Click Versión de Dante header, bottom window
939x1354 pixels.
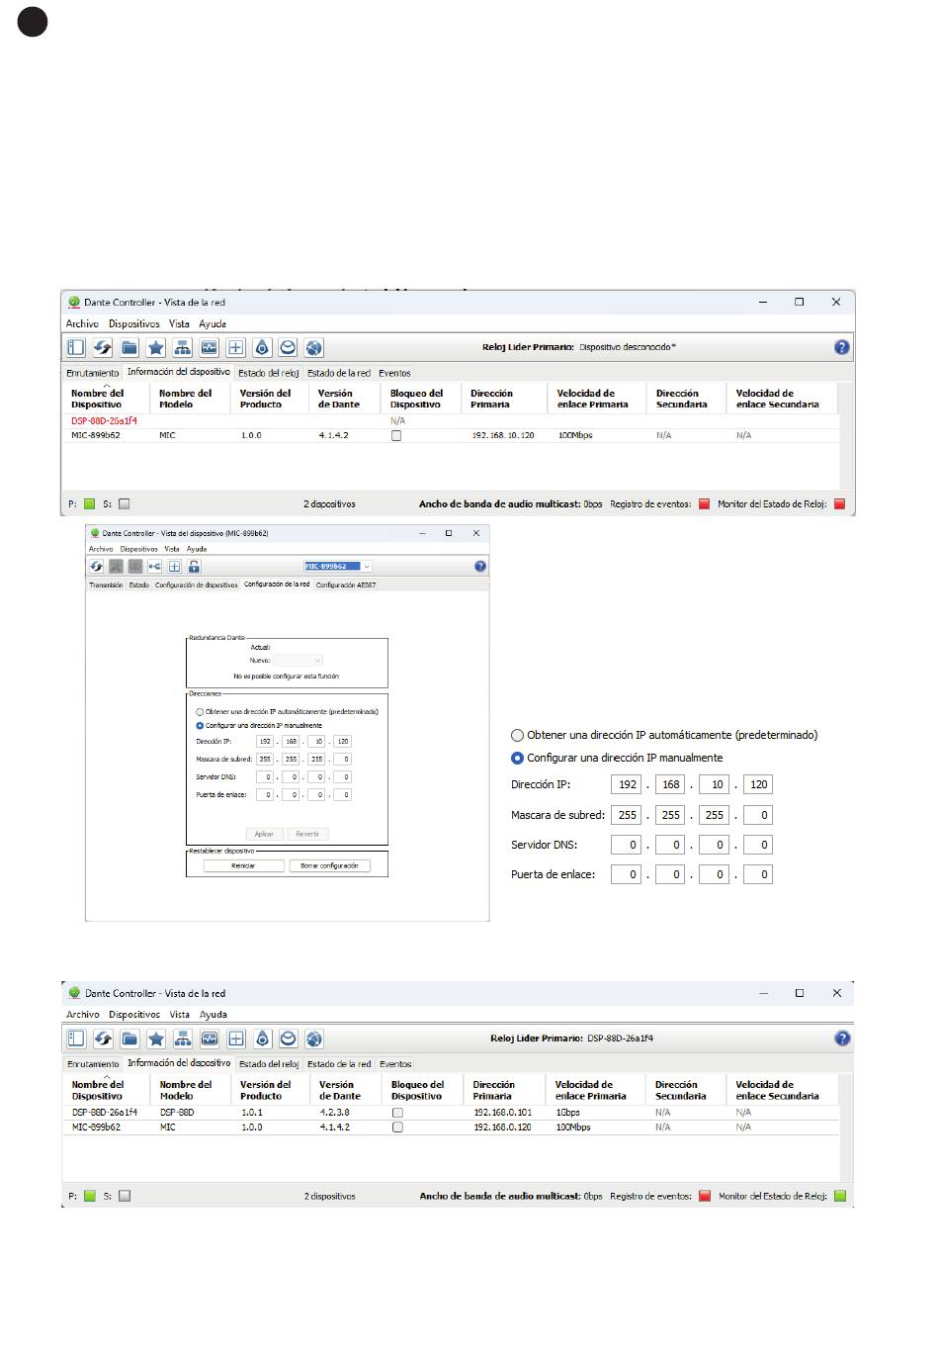pyautogui.click(x=339, y=1090)
